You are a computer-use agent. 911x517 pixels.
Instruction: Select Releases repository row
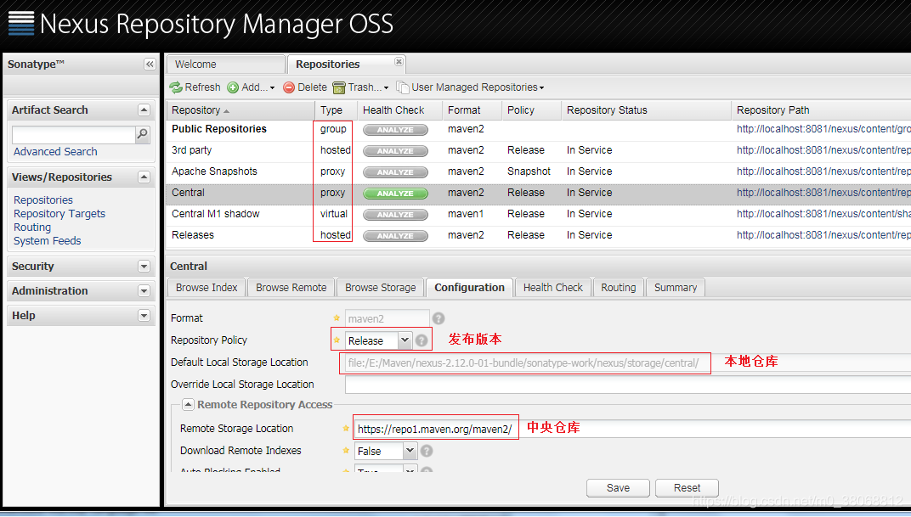point(538,235)
